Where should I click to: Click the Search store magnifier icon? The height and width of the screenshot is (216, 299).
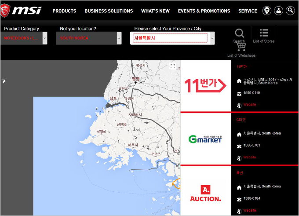point(239,33)
